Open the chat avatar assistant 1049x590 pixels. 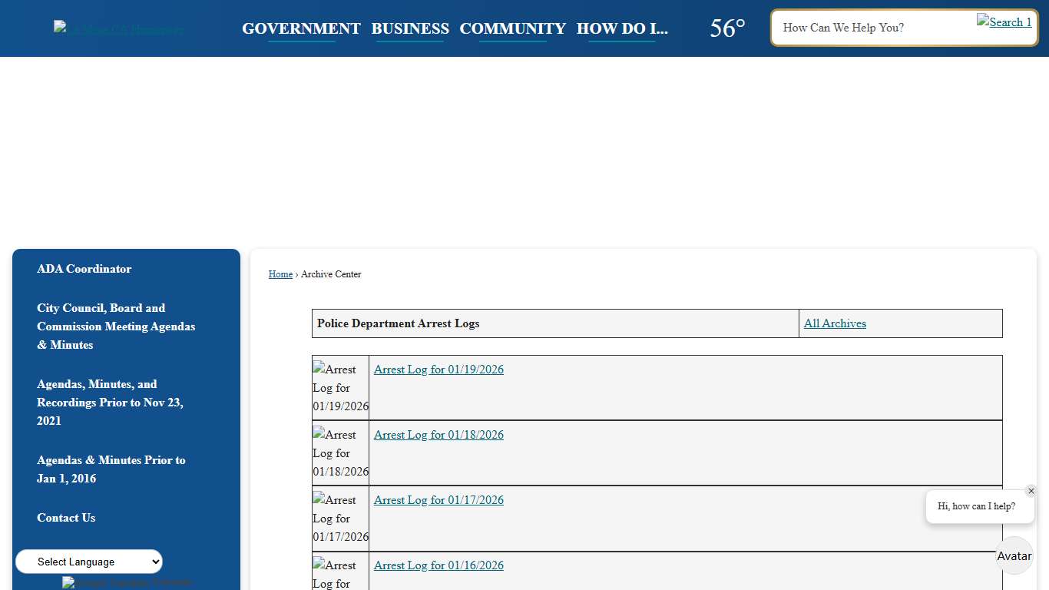tap(1014, 555)
